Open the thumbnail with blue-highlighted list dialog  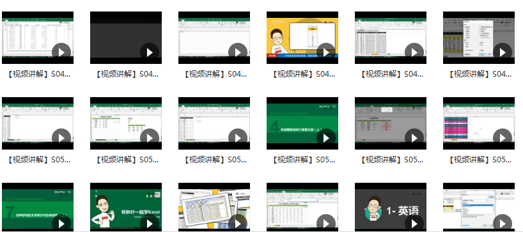click(479, 206)
